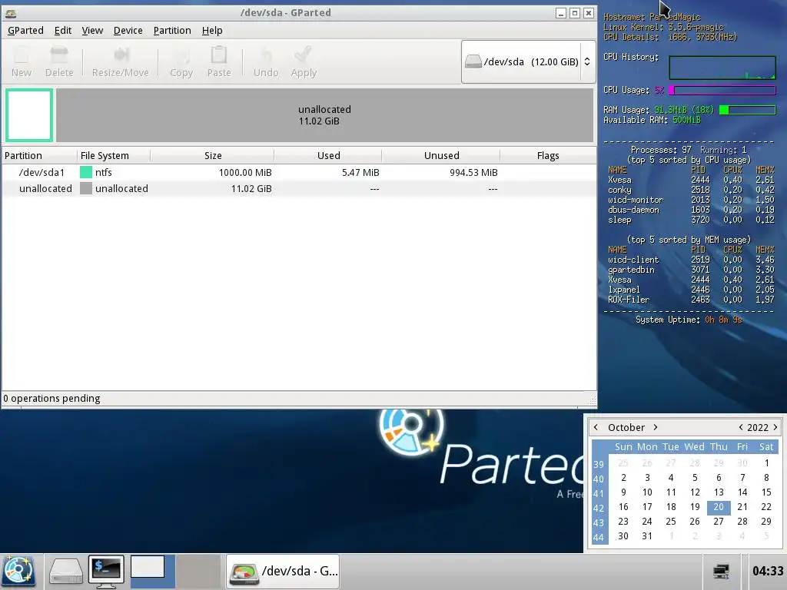Image resolution: width=787 pixels, height=590 pixels.
Task: Click the disk drive icon in taskbar
Action: pyautogui.click(x=65, y=572)
